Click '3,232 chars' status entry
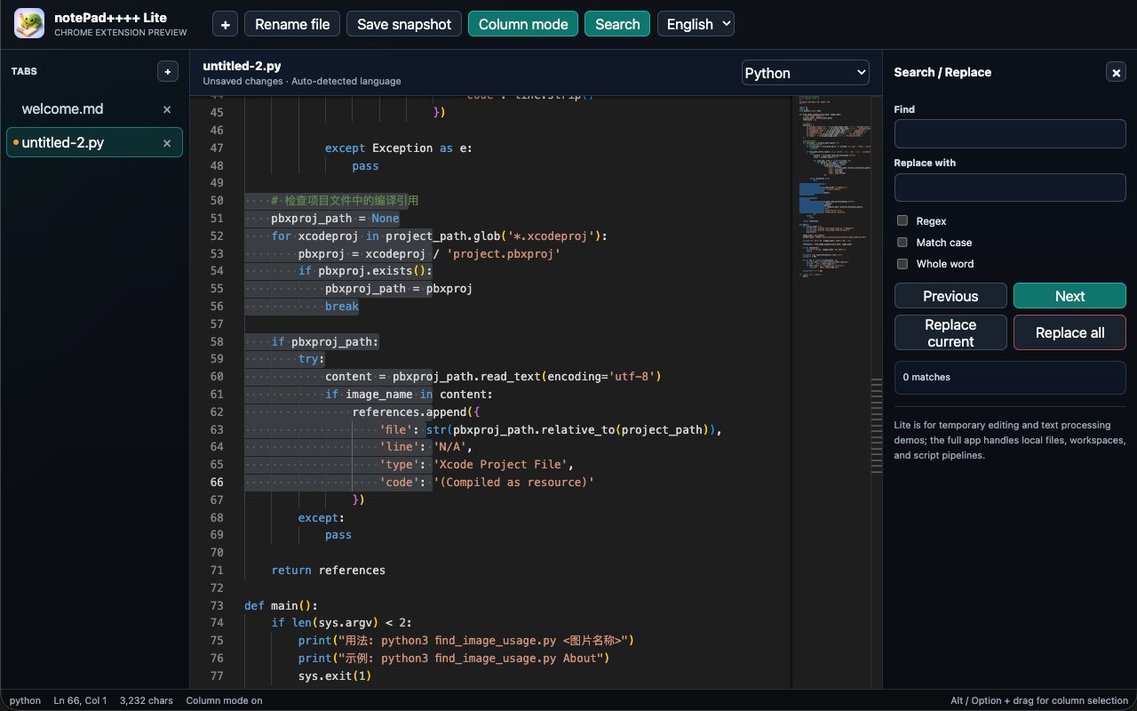This screenshot has height=711, width=1137. pos(146,700)
